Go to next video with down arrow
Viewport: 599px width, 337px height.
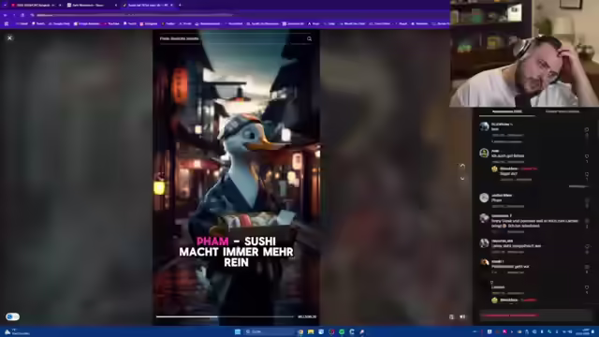462,178
